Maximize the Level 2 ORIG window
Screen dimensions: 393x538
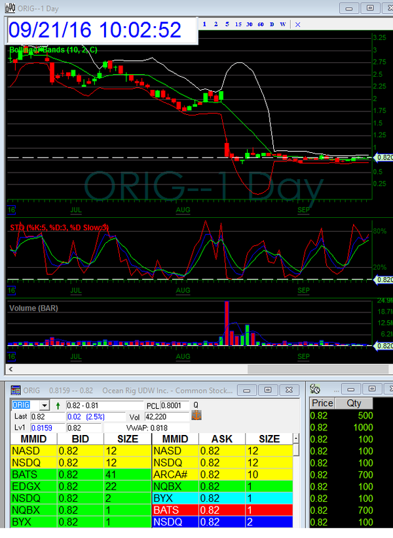pyautogui.click(x=267, y=390)
